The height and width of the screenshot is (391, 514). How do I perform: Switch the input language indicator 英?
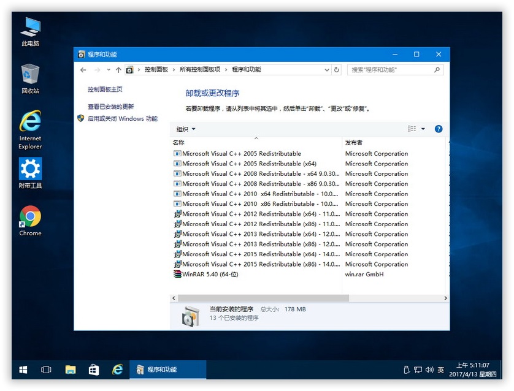coord(440,370)
